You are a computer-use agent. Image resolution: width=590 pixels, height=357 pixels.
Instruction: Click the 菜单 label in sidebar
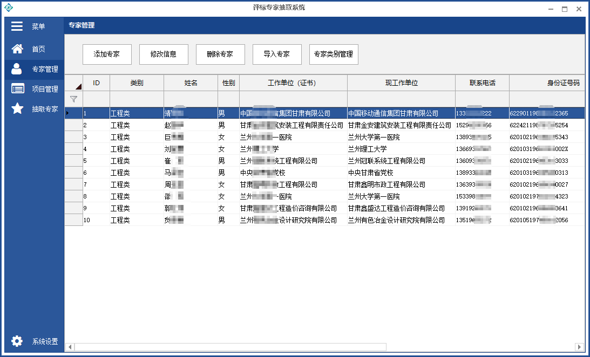coord(38,26)
